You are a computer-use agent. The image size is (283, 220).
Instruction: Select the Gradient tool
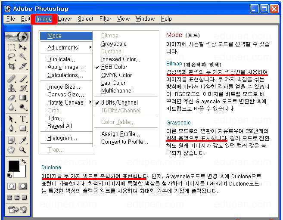pos(22,98)
